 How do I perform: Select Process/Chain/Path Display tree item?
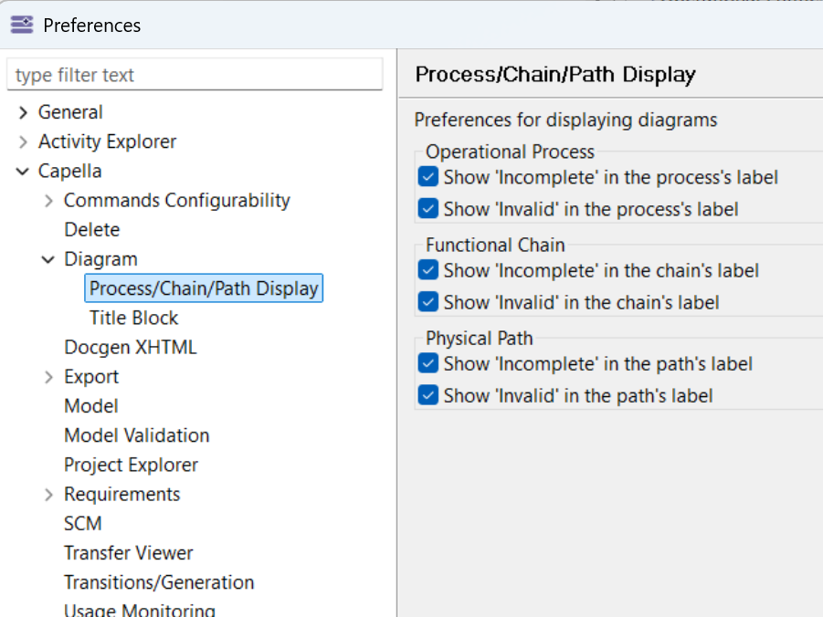click(x=204, y=288)
